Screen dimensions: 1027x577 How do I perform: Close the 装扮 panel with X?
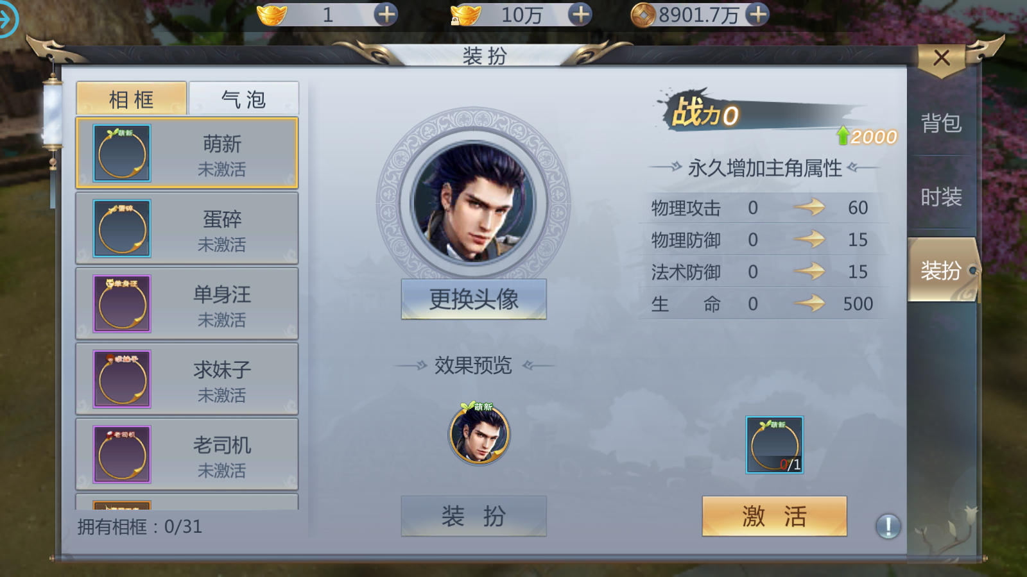click(x=942, y=58)
